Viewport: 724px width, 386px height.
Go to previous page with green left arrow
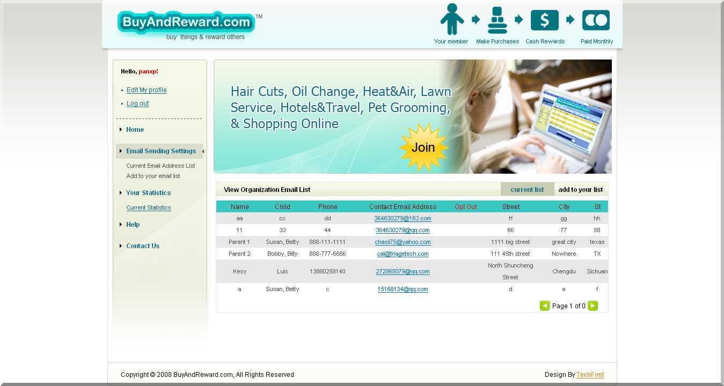click(544, 306)
